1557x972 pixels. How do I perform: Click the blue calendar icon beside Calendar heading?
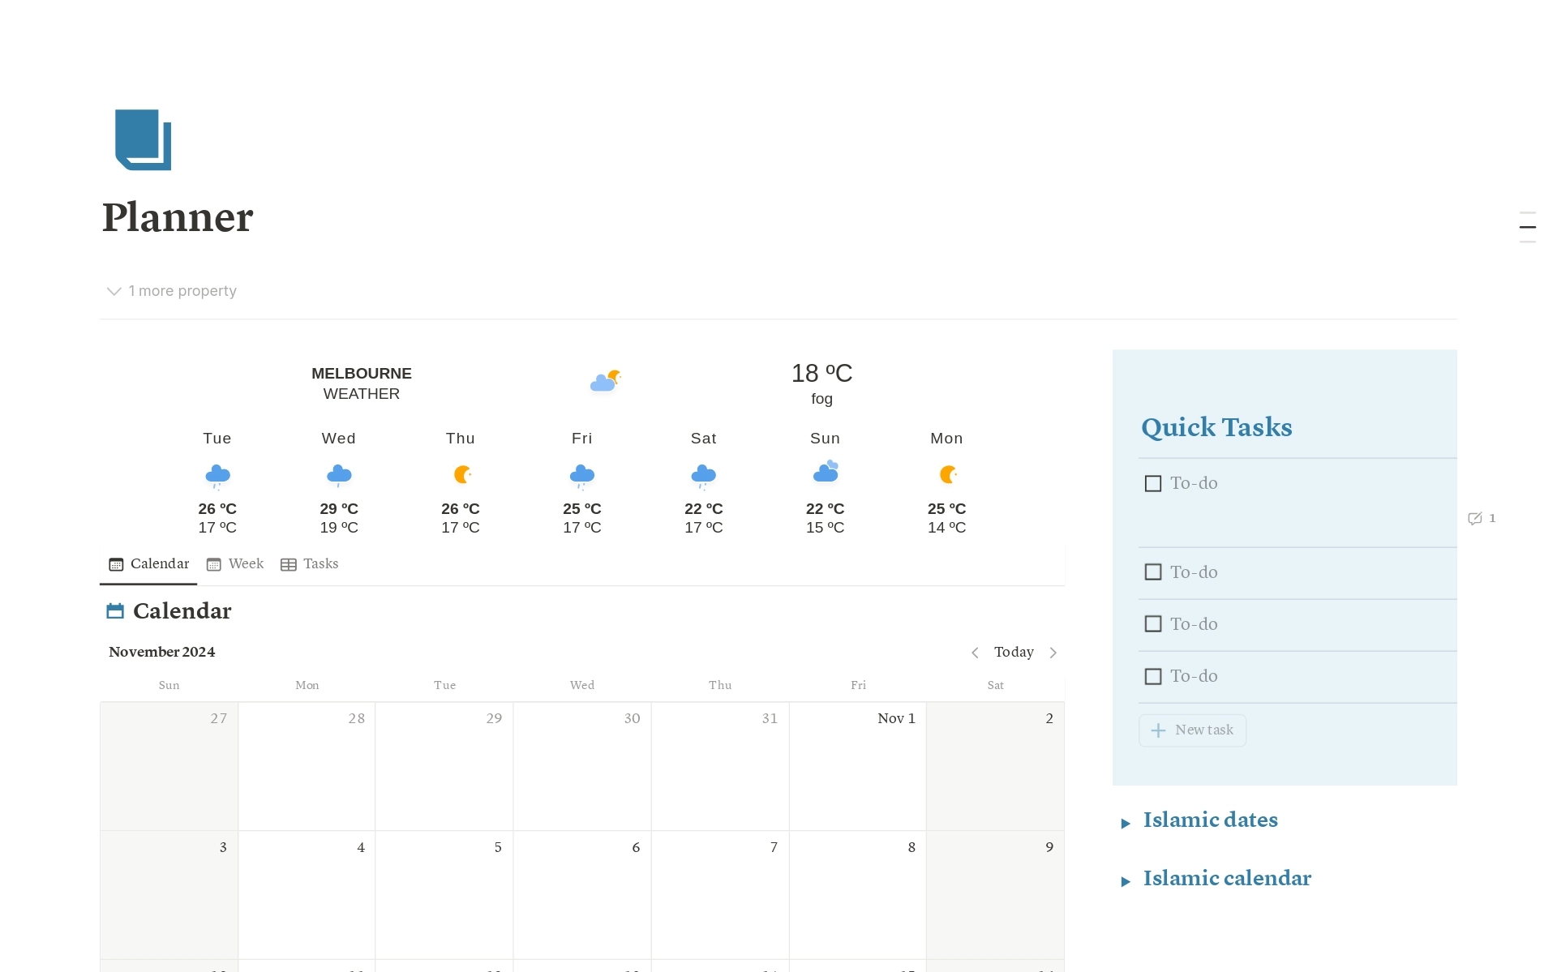tap(115, 610)
